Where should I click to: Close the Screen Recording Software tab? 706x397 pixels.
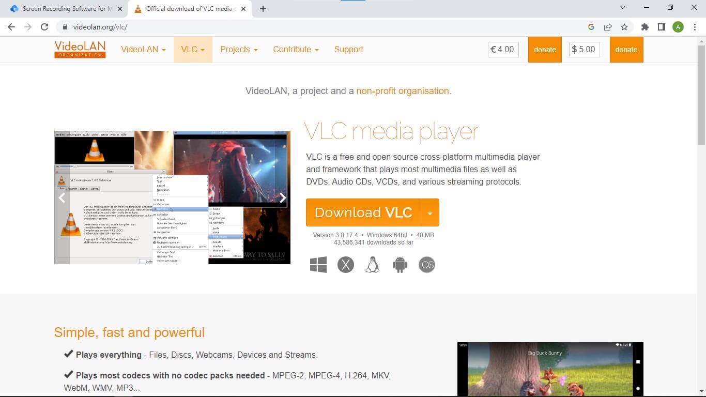tap(120, 9)
